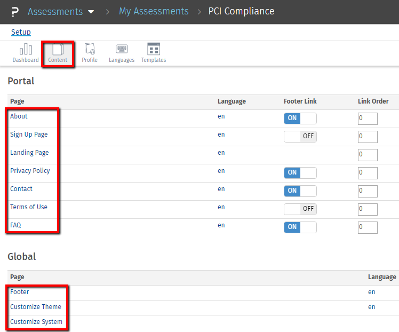399x332 pixels.
Task: Expand the Assessments dropdown arrow
Action: (x=91, y=12)
